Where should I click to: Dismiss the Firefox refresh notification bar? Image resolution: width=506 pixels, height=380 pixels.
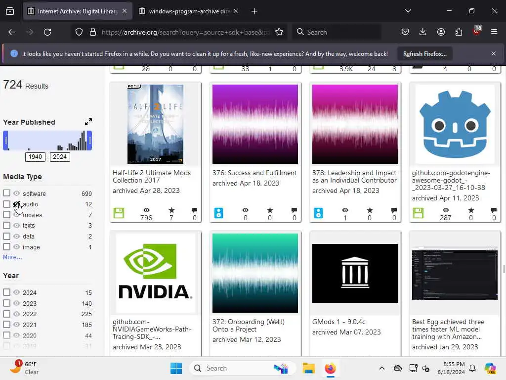coord(494,53)
